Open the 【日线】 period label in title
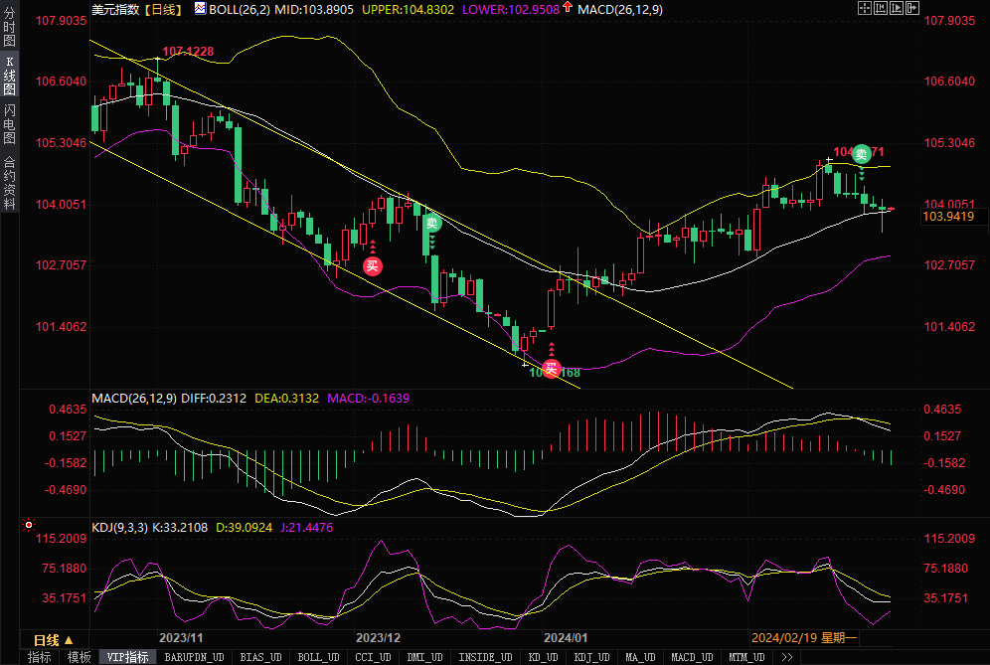990x665 pixels. point(160,9)
